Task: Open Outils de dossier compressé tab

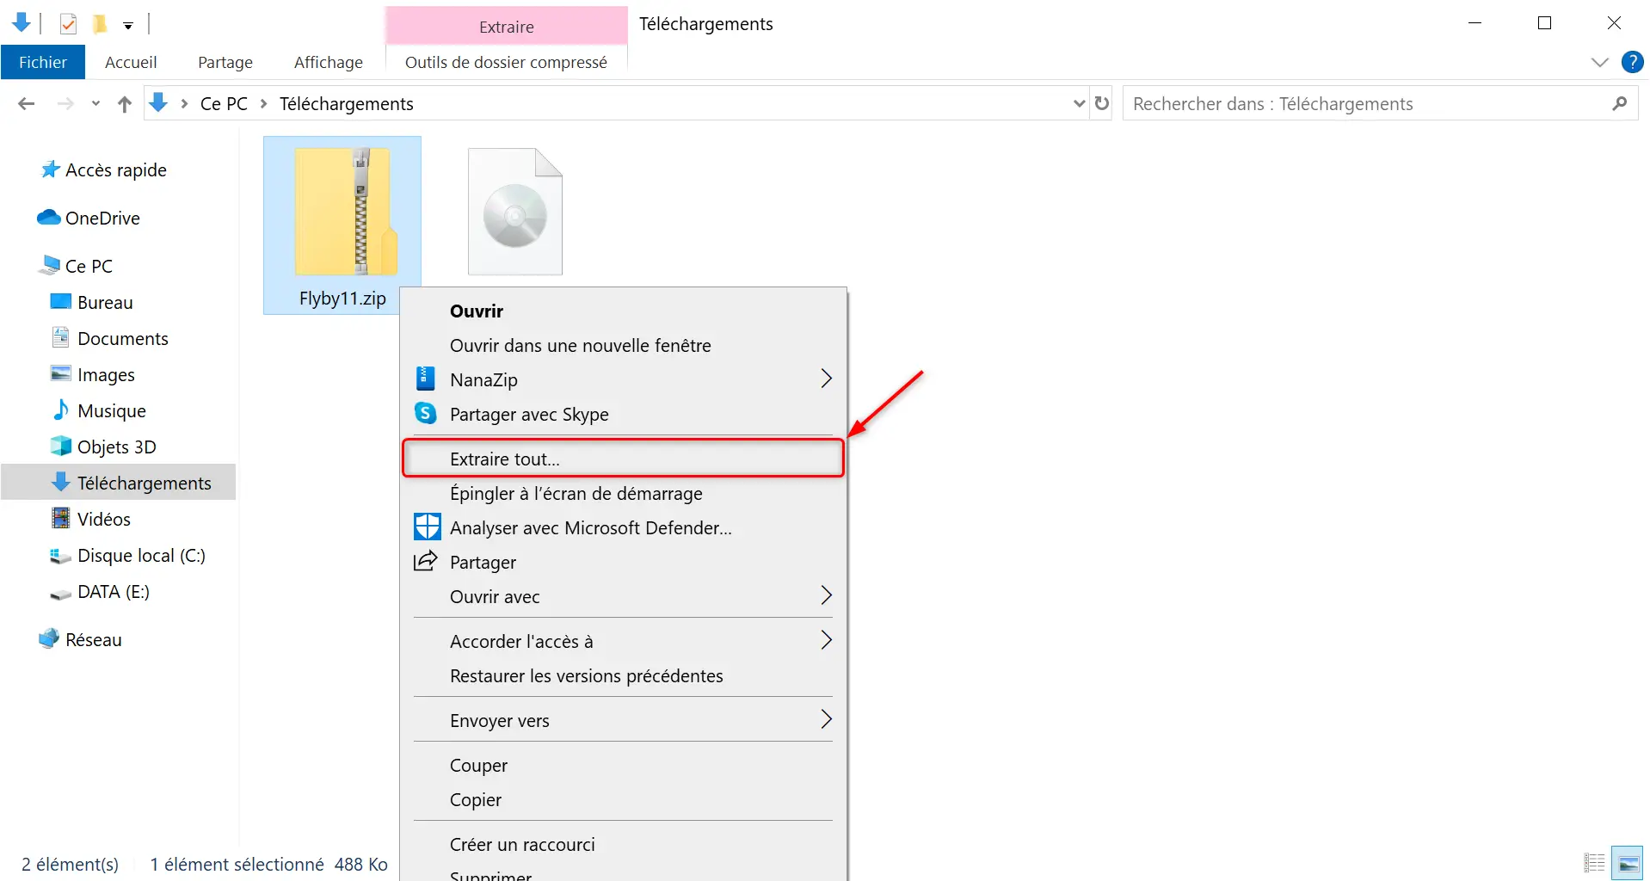Action: [506, 62]
